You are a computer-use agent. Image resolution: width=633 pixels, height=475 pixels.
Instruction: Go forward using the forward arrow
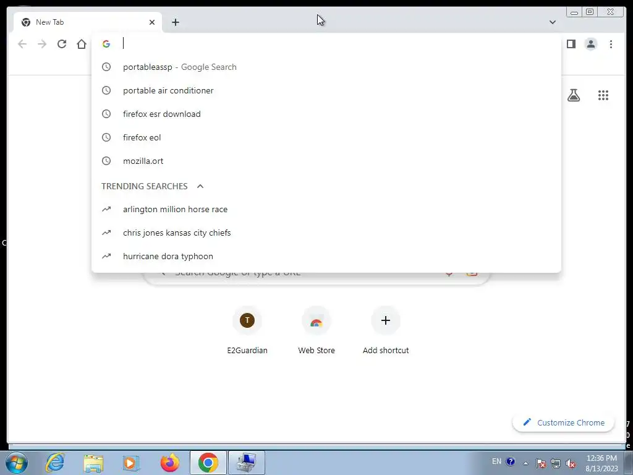(x=42, y=44)
